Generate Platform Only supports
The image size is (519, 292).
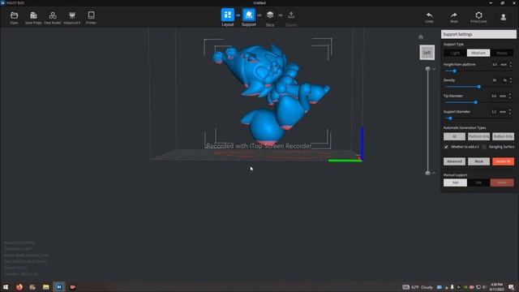pyautogui.click(x=478, y=136)
